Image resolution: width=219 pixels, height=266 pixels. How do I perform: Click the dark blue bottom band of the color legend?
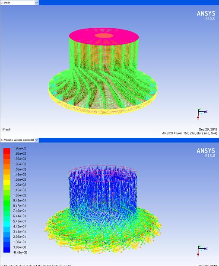7,250
